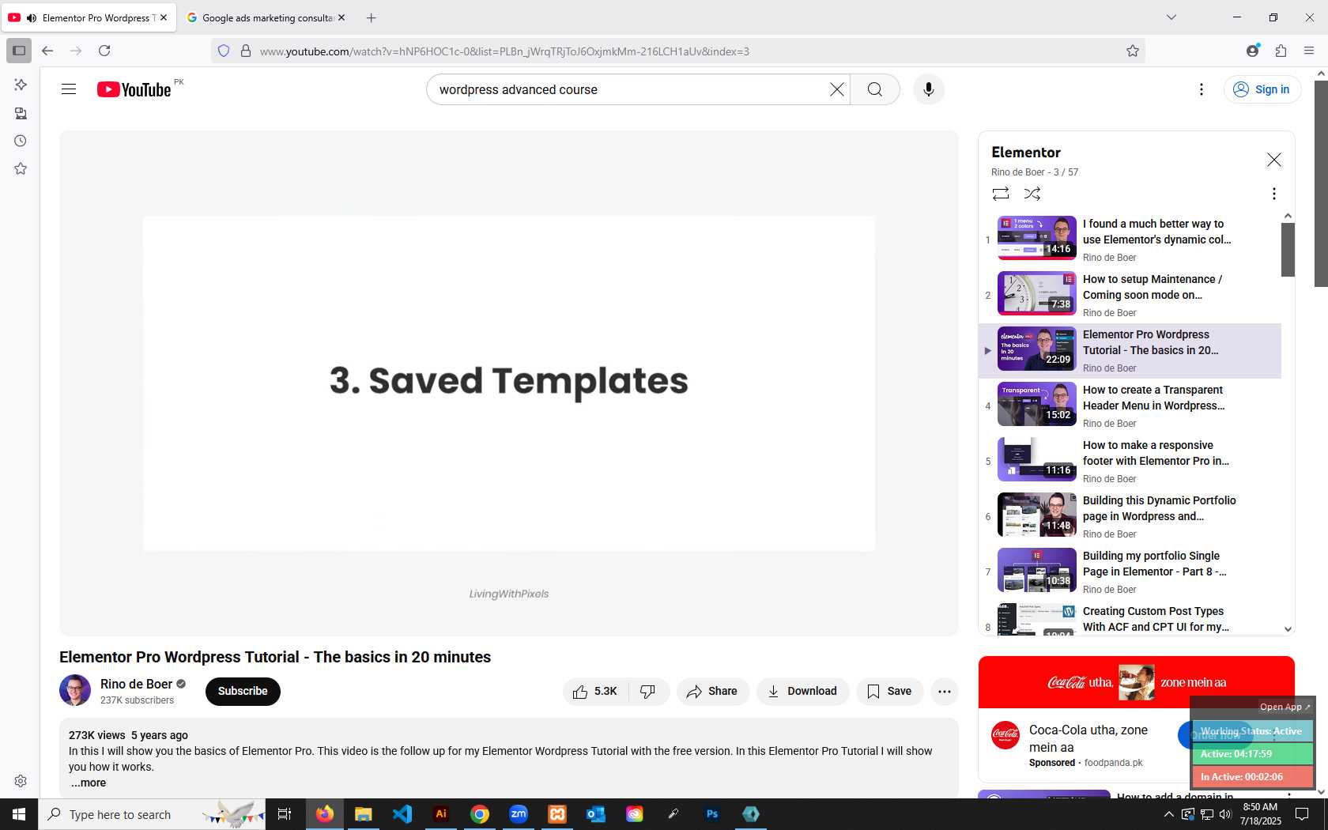Open Rino de Boer channel name
The width and height of the screenshot is (1328, 830).
136,684
